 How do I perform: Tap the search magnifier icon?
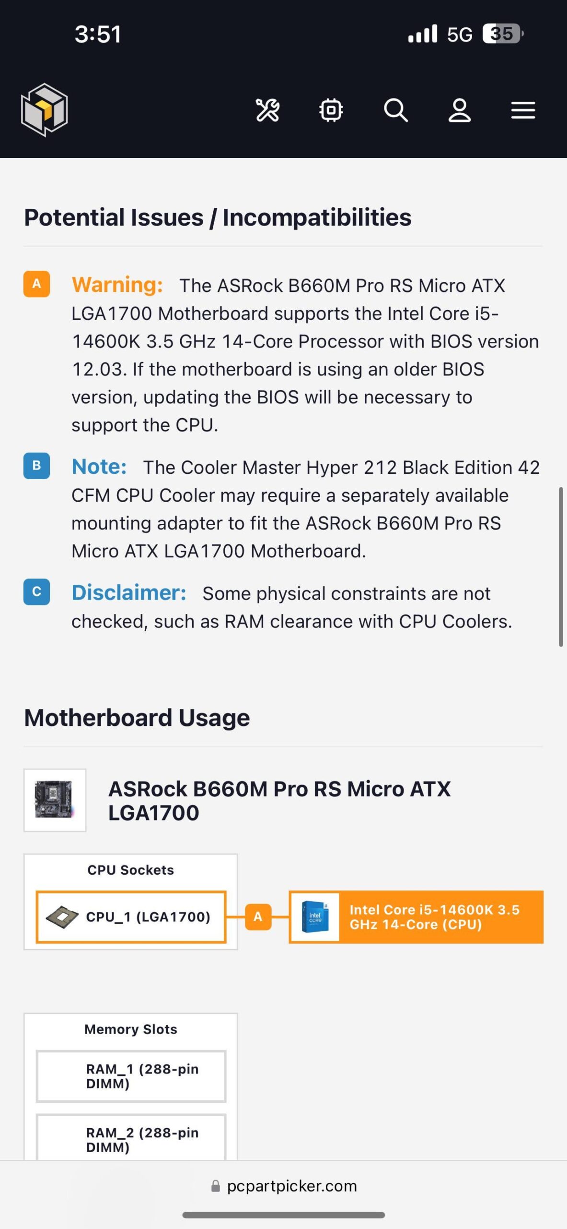coord(396,110)
